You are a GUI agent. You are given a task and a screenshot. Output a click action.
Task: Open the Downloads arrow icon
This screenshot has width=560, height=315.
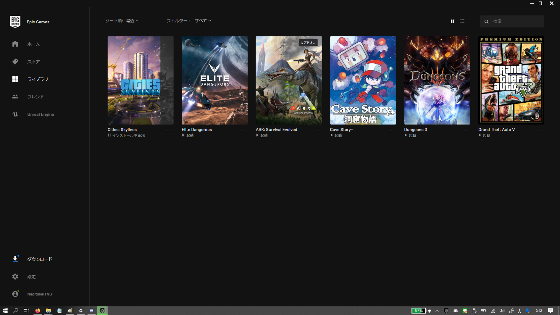click(15, 259)
